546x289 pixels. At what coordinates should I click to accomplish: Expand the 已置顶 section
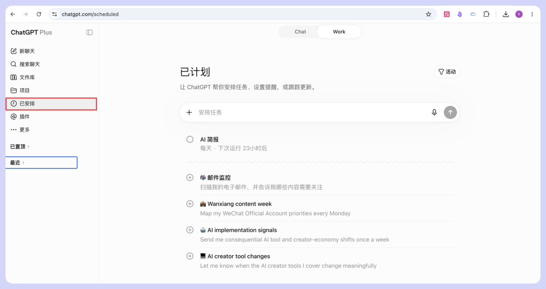click(20, 147)
